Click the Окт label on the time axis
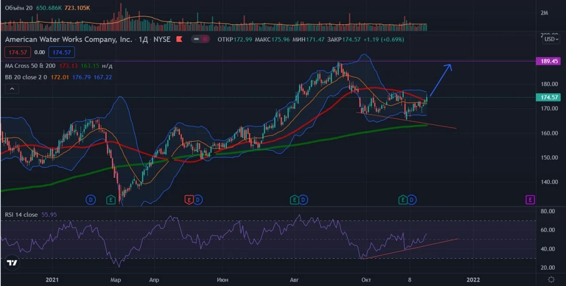Image resolution: width=566 pixels, height=286 pixels. (366, 279)
